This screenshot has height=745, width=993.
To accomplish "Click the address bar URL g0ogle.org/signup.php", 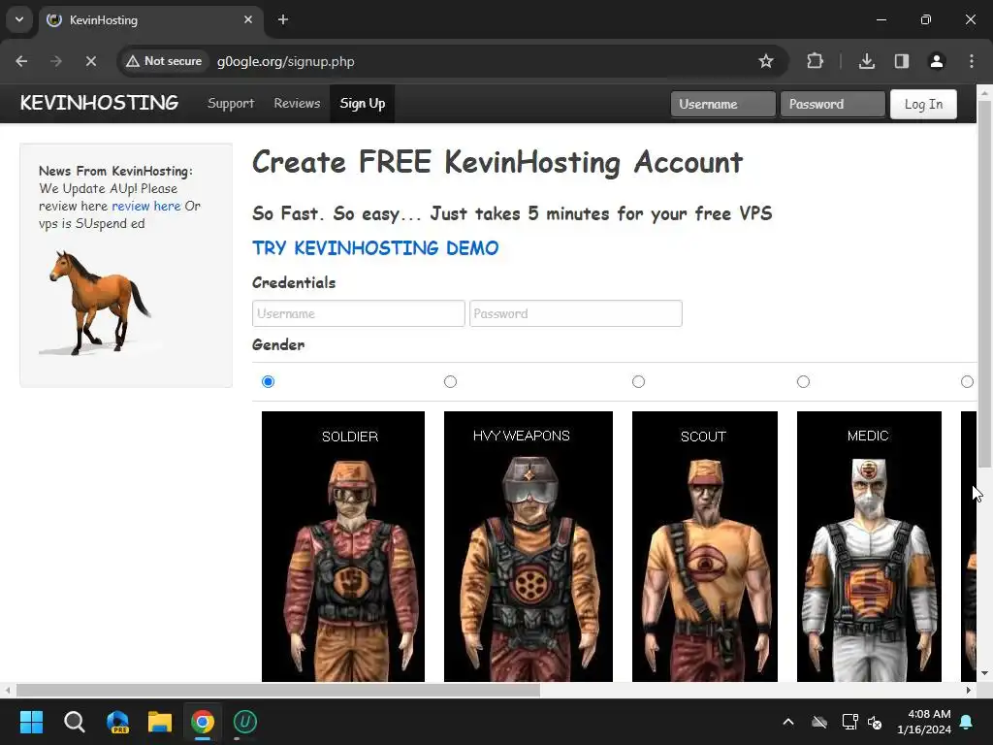I will tap(286, 61).
